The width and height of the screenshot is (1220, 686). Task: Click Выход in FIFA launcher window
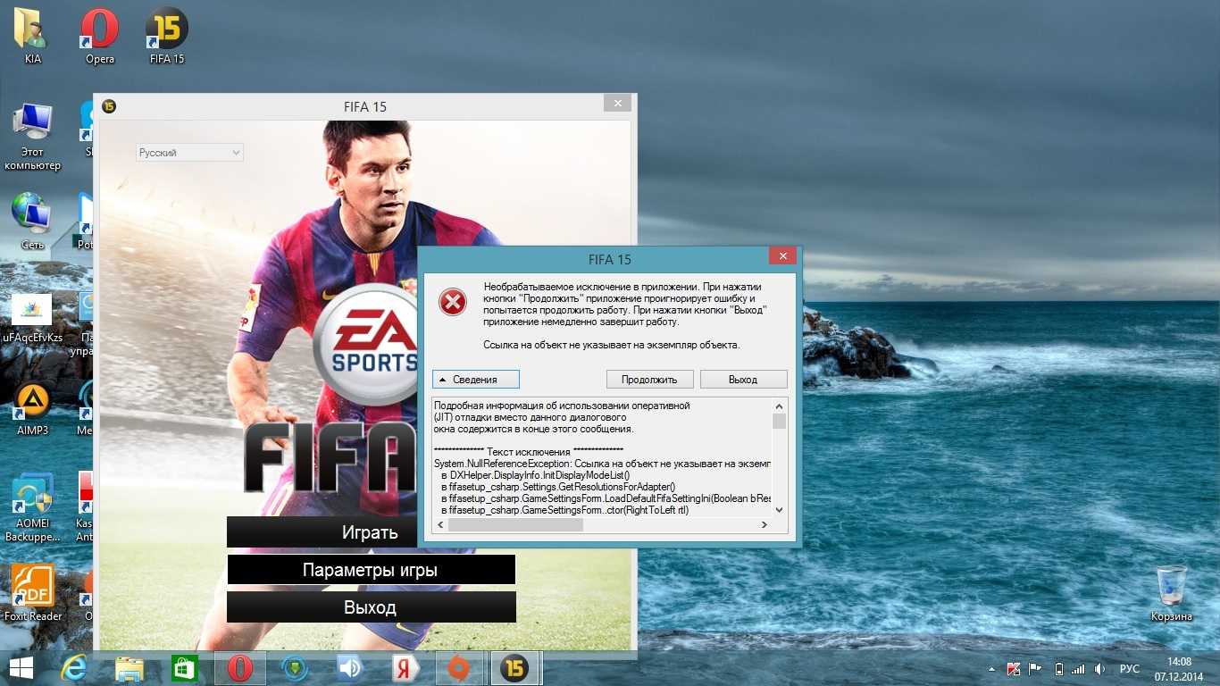pos(371,607)
